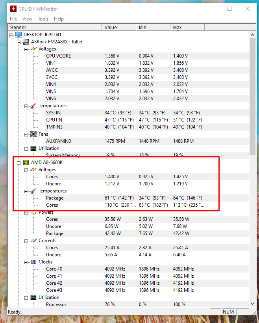
Task: Select the TMPIN3 temperature row
Action: point(147,127)
